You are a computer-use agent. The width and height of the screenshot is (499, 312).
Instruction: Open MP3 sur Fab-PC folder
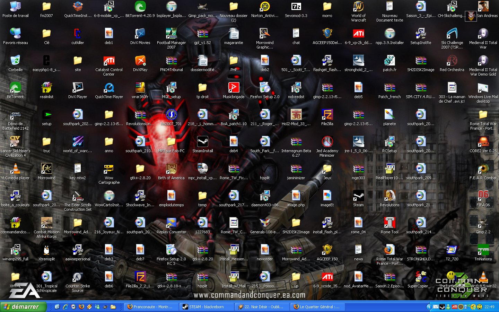(x=172, y=145)
